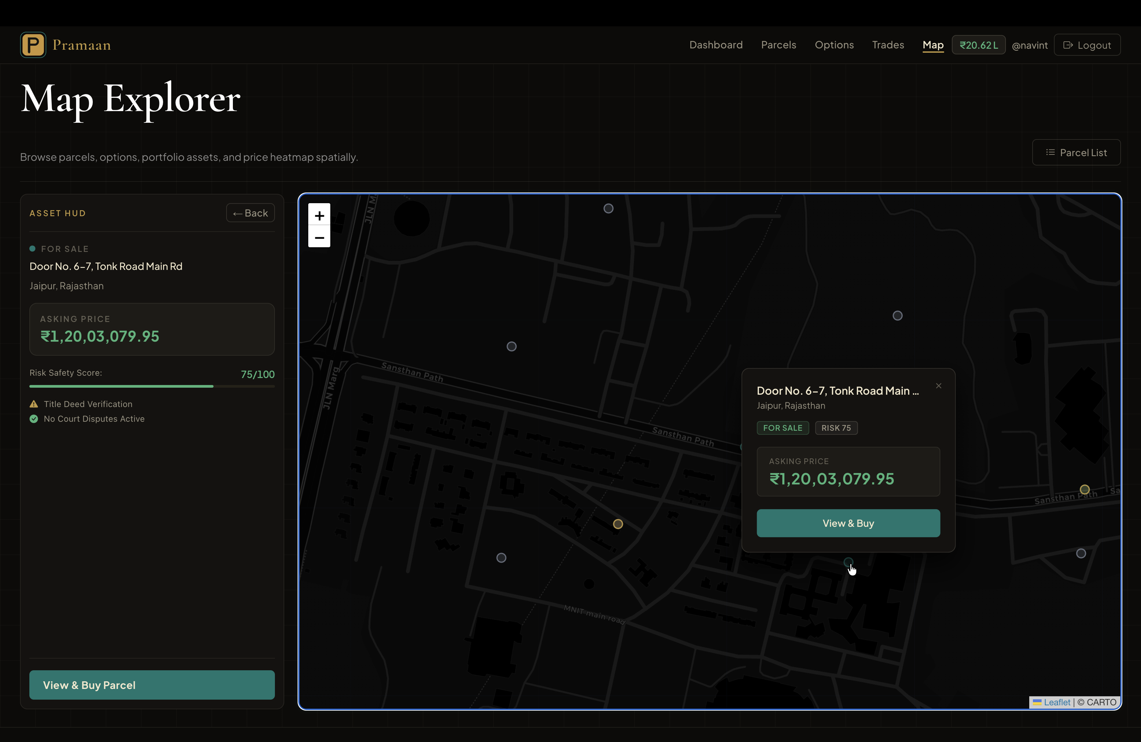Click the Pramaan P logo icon
This screenshot has height=742, width=1141.
tap(33, 45)
